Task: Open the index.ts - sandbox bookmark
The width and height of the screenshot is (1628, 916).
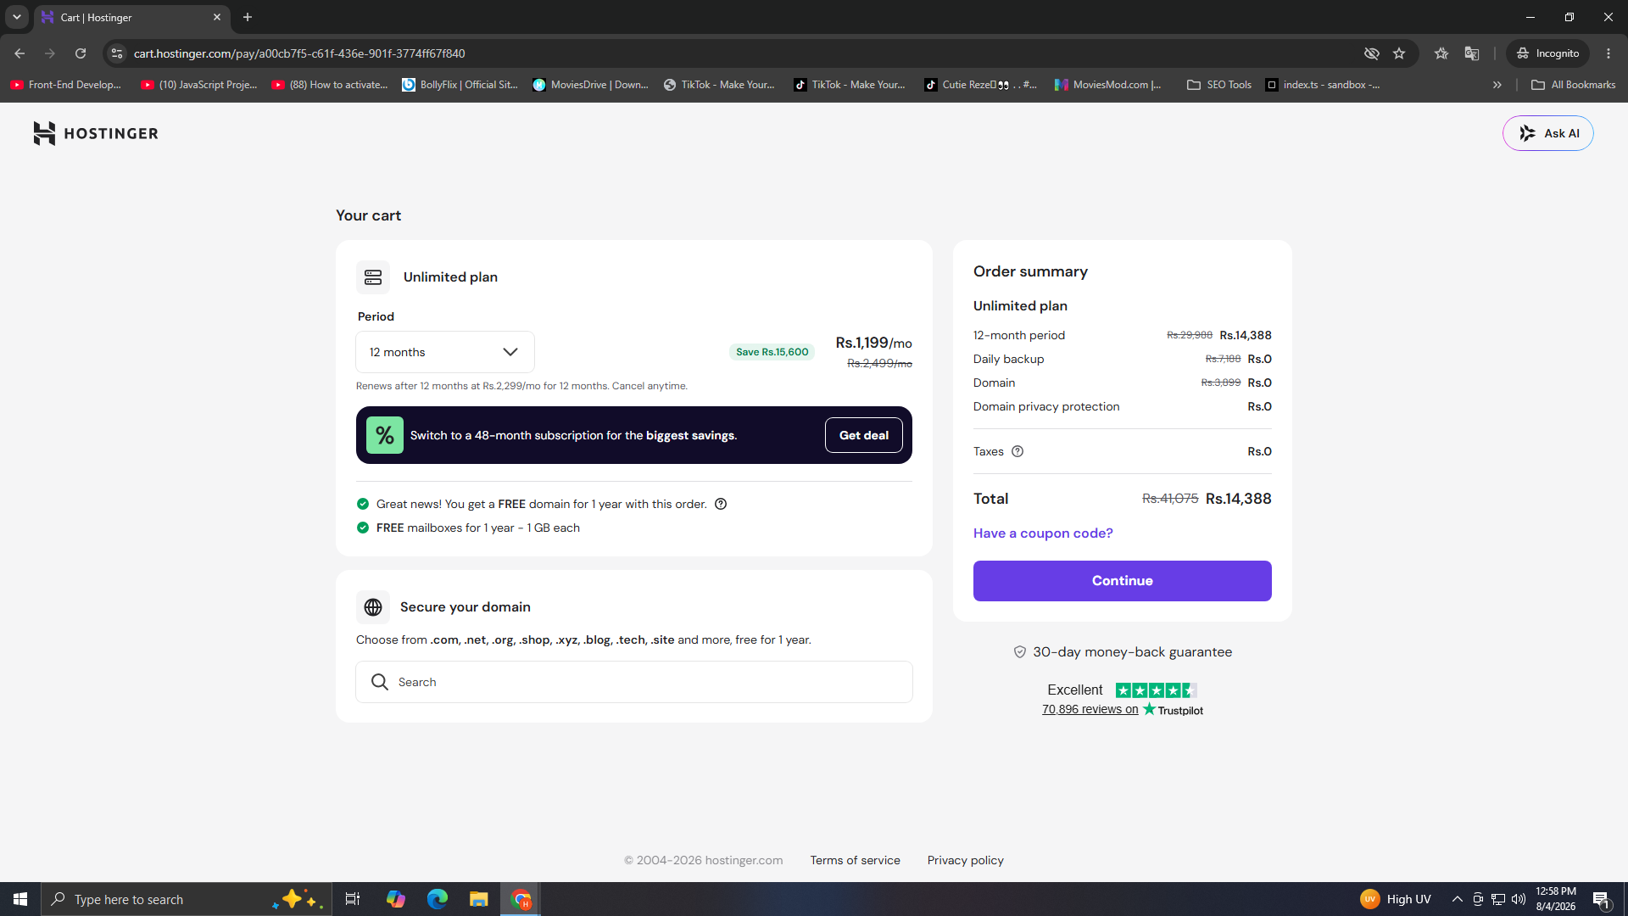Action: pos(1323,85)
